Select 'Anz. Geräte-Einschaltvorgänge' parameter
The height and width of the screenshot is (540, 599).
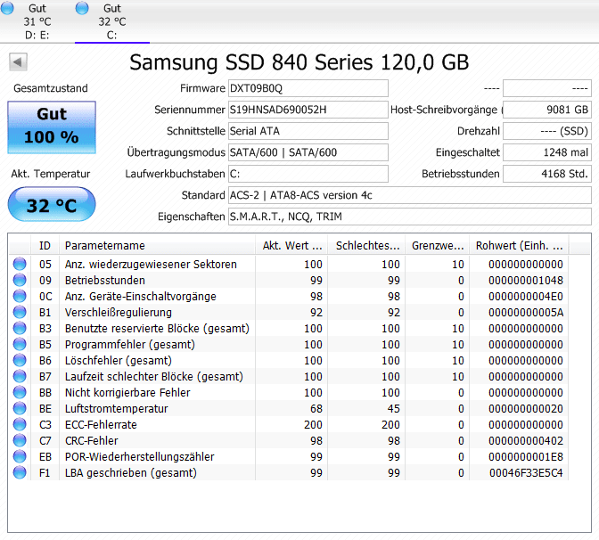(x=141, y=297)
